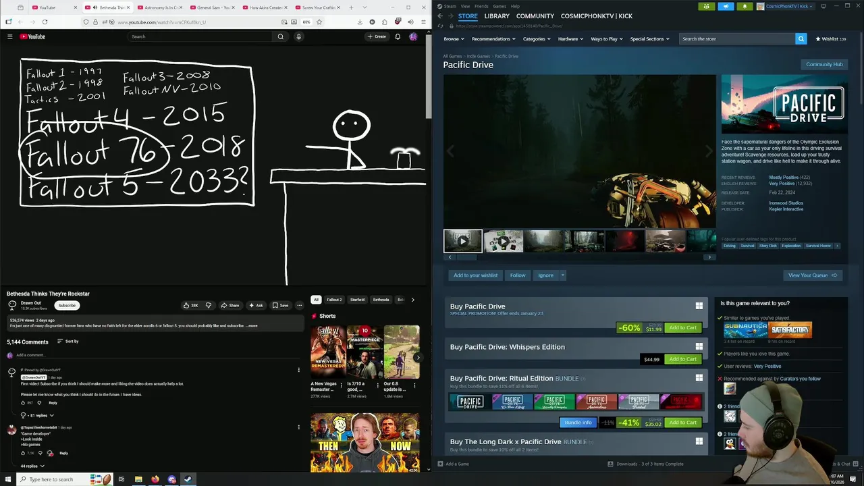Click the YouTube search magnifier button

point(281,36)
